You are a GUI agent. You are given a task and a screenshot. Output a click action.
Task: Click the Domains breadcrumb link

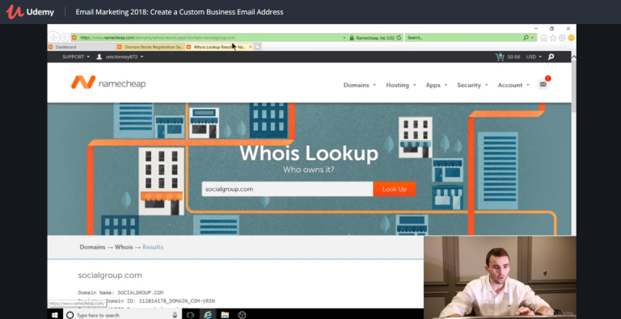[x=92, y=247]
